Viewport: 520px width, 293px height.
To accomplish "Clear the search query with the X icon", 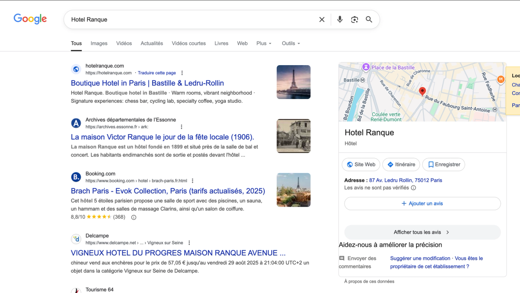I will [x=322, y=19].
